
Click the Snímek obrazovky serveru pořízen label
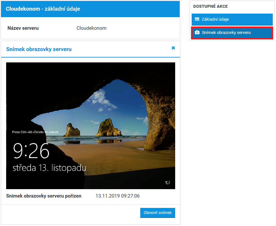tap(44, 196)
